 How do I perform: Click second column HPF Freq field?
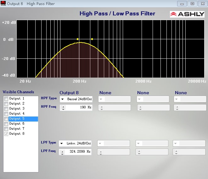pos(115,107)
